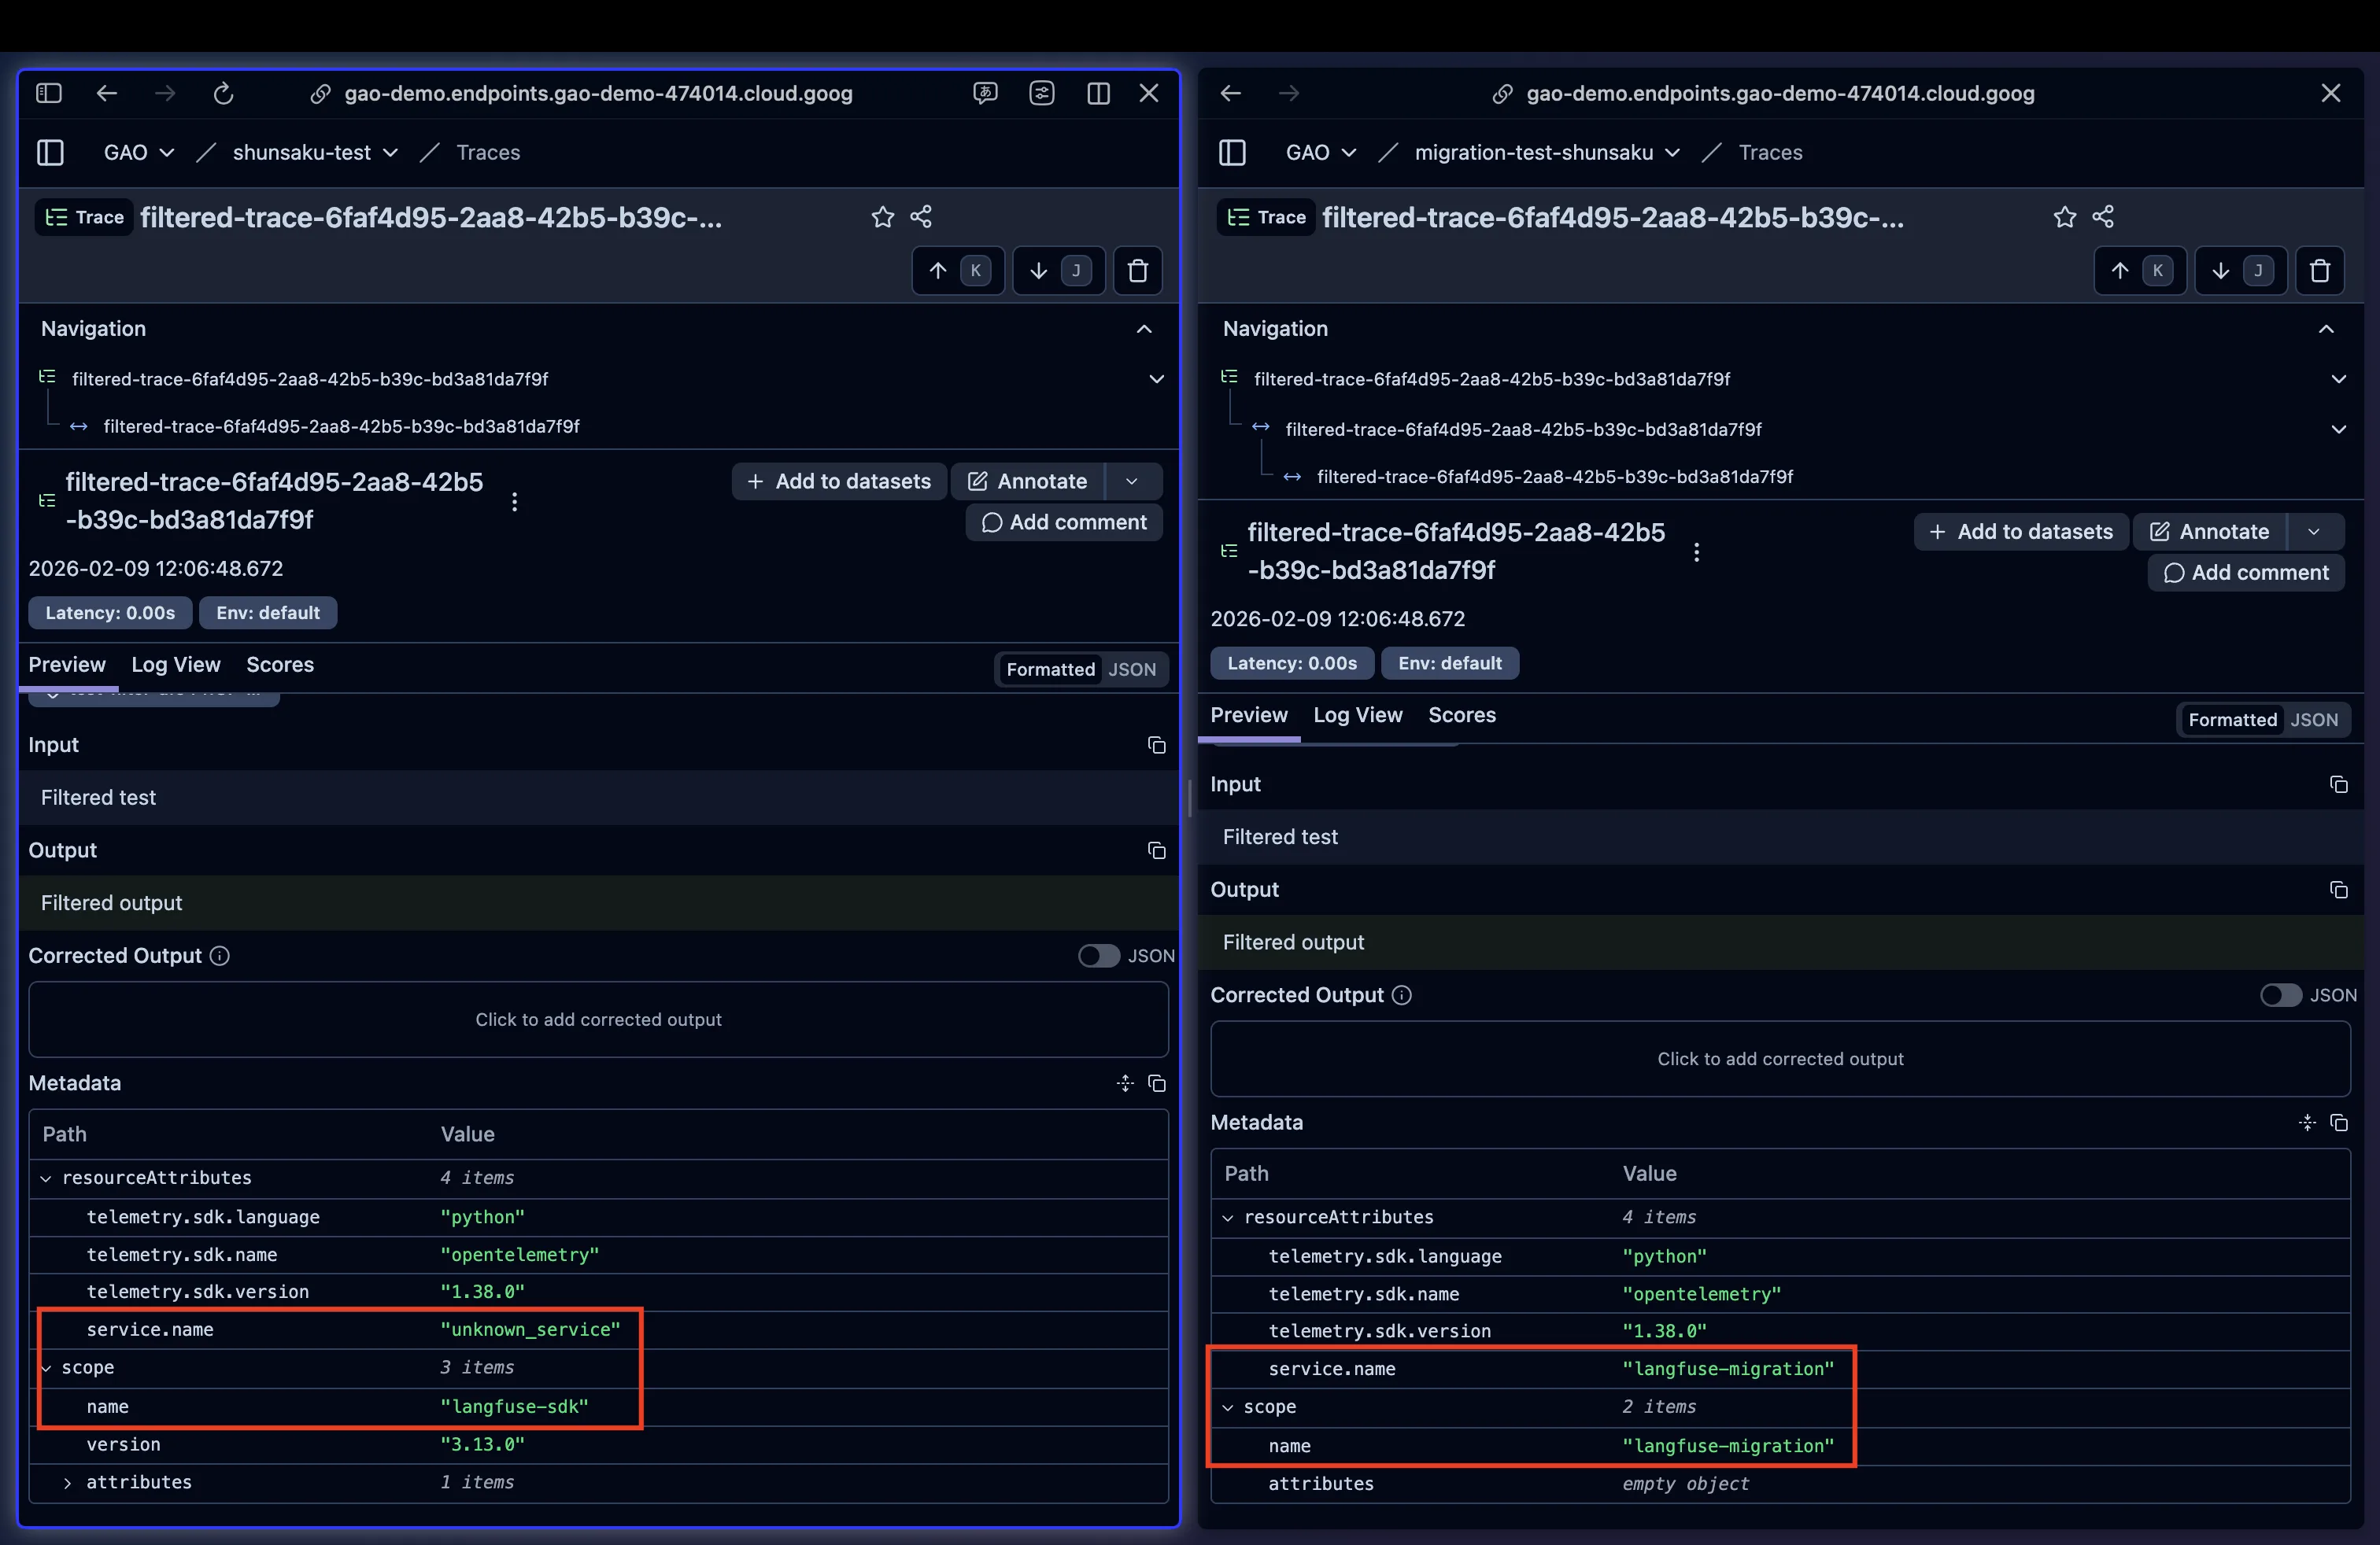Copy Input content in left window

[x=1157, y=746]
